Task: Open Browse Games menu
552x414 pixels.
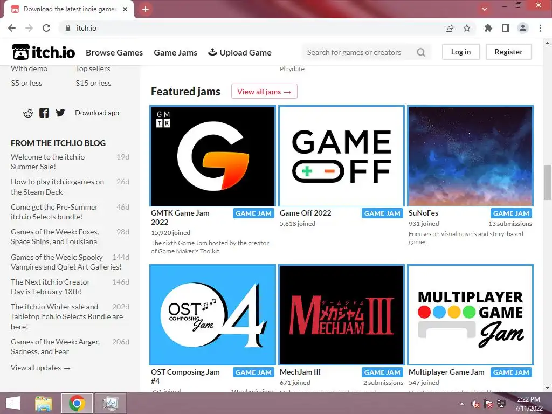Action: point(114,52)
